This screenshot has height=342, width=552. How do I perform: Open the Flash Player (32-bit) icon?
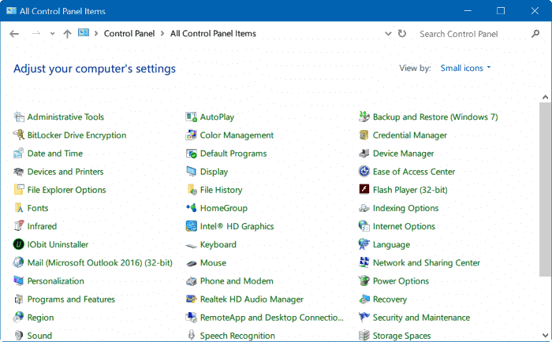coord(364,189)
